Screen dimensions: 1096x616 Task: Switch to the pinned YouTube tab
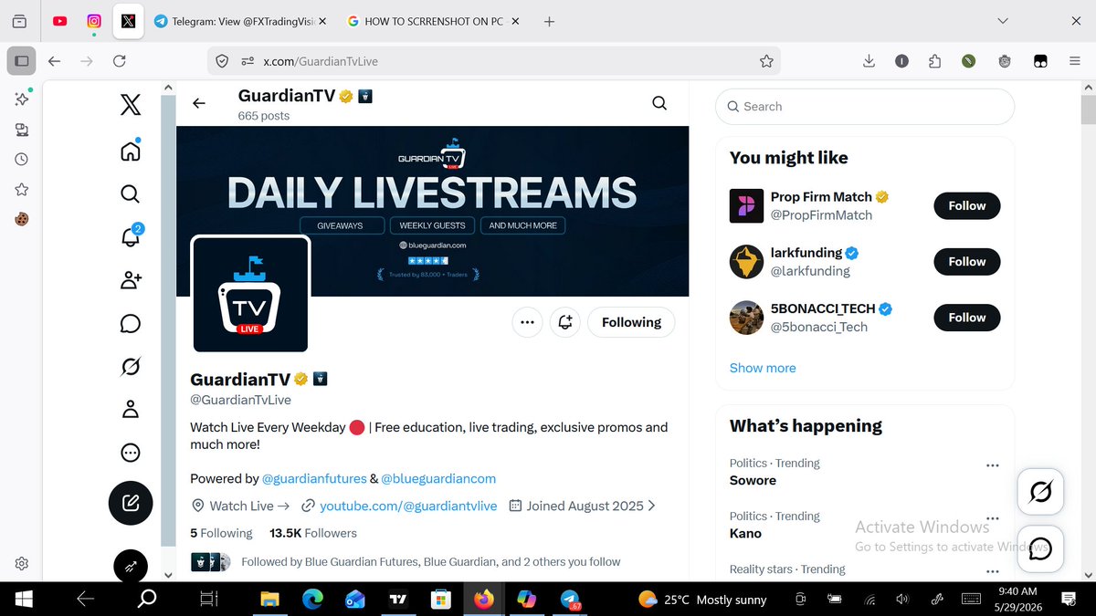pos(59,21)
